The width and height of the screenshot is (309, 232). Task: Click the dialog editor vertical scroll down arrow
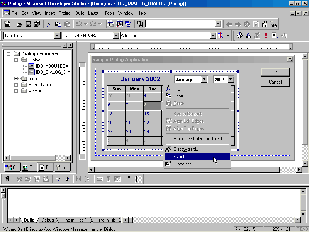click(305, 164)
